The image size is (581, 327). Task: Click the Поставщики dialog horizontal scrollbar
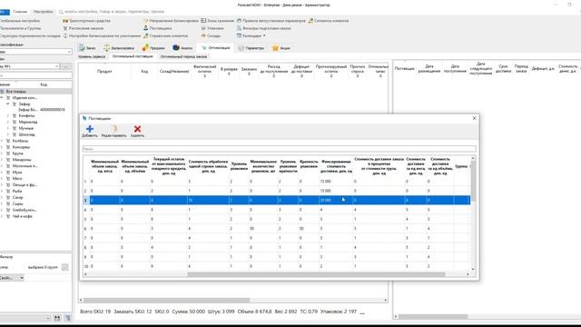[x=316, y=274]
